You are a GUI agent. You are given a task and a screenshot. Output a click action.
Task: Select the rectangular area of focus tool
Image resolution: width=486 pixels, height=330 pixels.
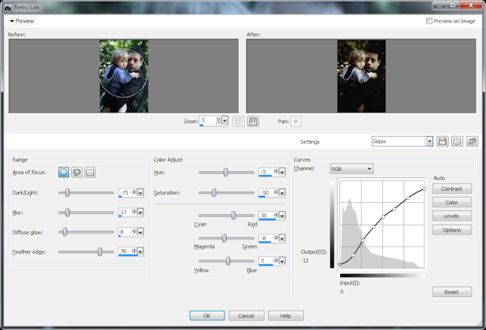click(x=90, y=171)
